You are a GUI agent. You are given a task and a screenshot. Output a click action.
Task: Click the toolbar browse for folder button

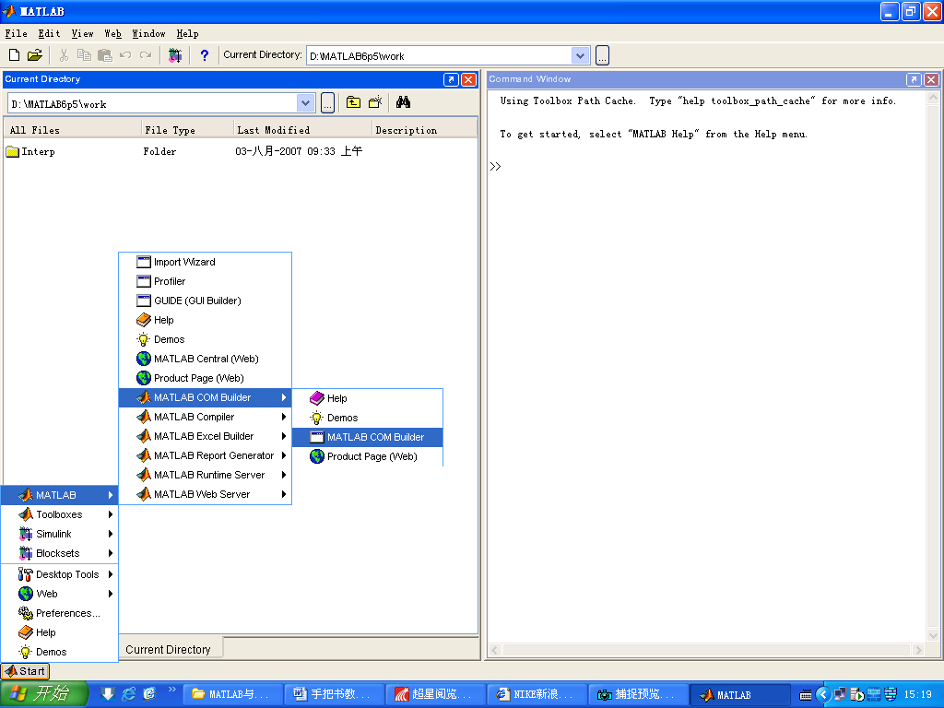click(x=602, y=56)
